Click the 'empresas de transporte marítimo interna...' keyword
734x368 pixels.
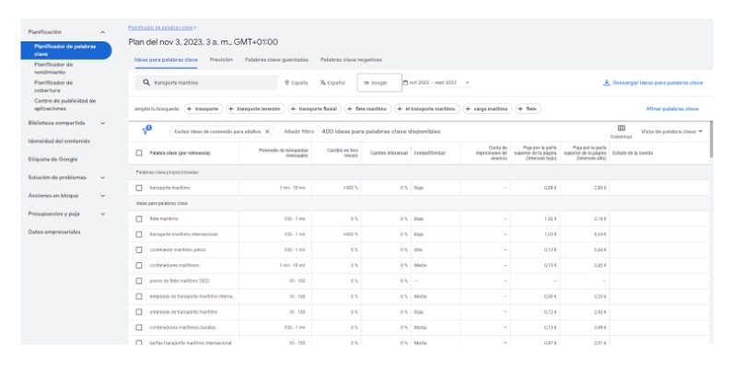(x=192, y=296)
